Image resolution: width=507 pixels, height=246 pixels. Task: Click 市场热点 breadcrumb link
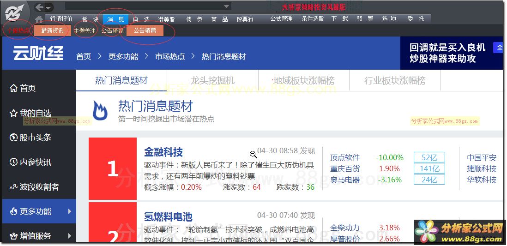(170, 57)
